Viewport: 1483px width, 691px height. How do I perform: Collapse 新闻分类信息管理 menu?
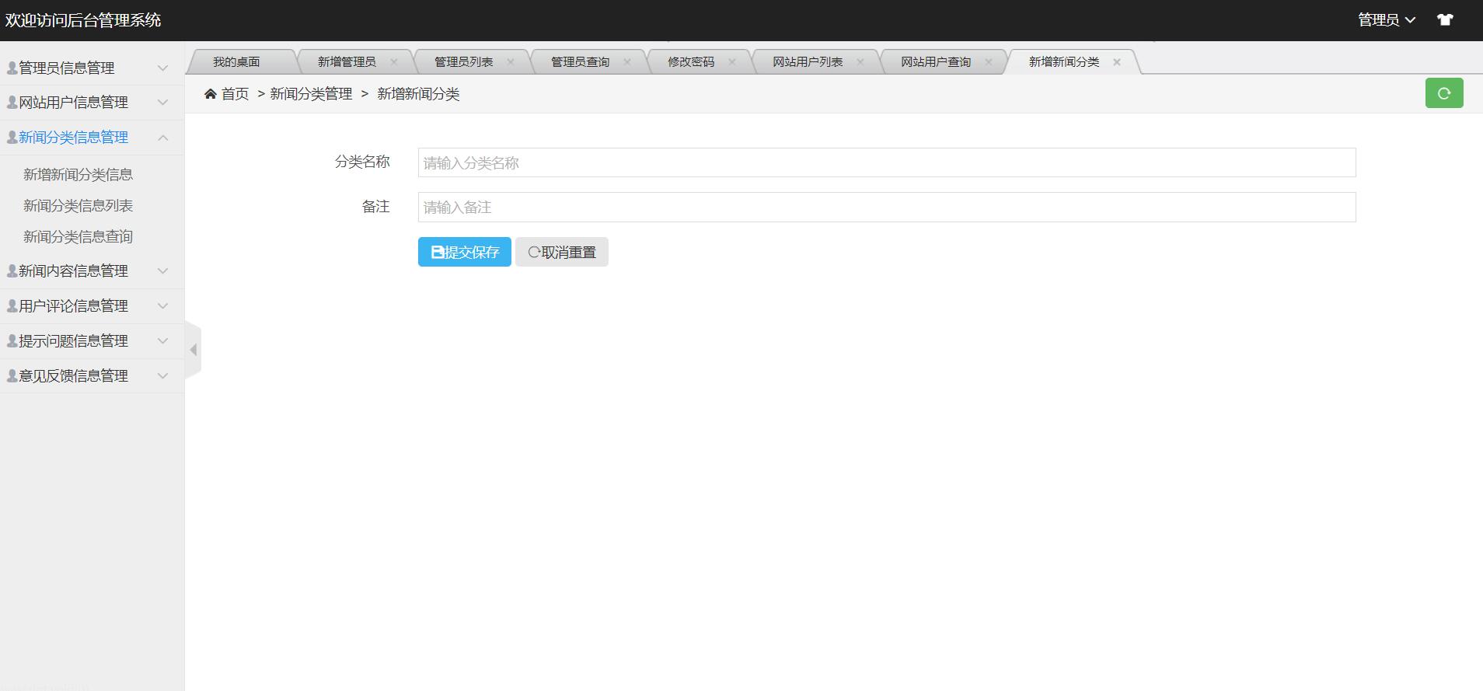click(x=92, y=138)
